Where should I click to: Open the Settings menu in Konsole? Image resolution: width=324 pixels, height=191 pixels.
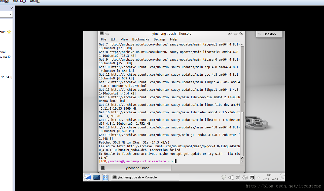(x=160, y=39)
